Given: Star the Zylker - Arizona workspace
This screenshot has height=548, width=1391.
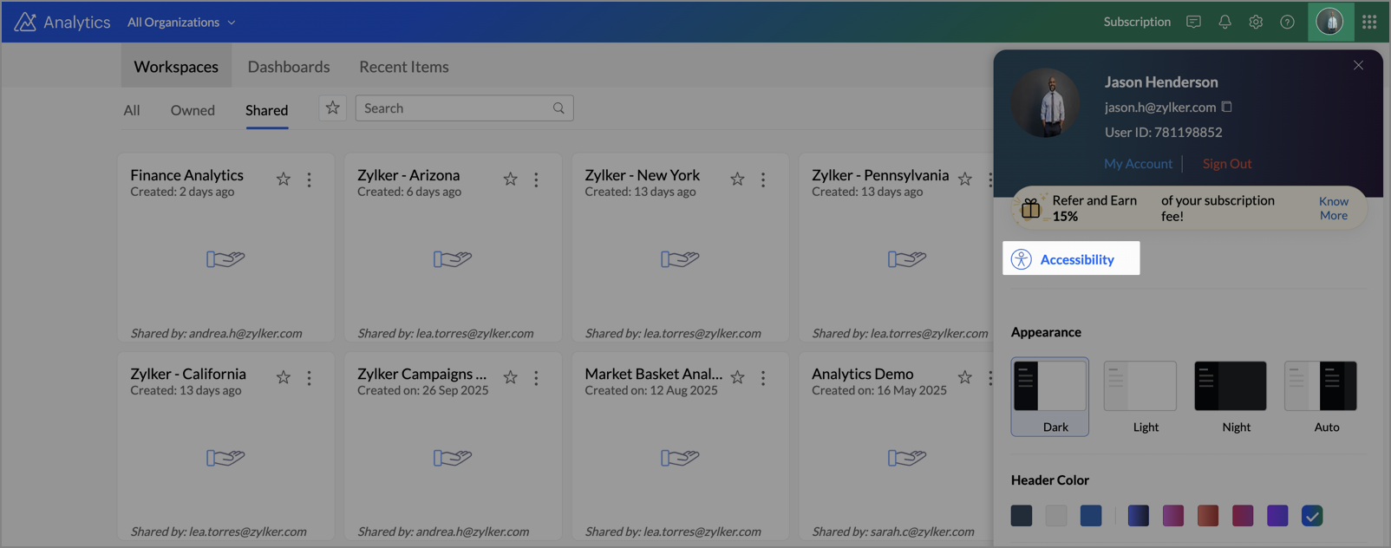Looking at the screenshot, I should click(x=510, y=179).
